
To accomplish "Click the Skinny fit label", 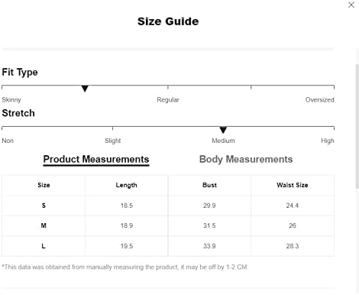I will (11, 99).
